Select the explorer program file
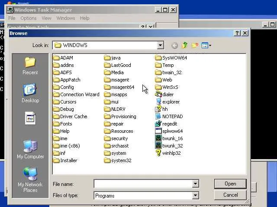 pyautogui.click(x=167, y=102)
